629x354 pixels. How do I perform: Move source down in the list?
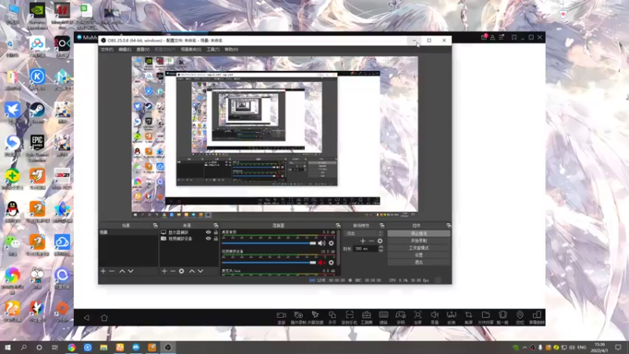pyautogui.click(x=200, y=271)
